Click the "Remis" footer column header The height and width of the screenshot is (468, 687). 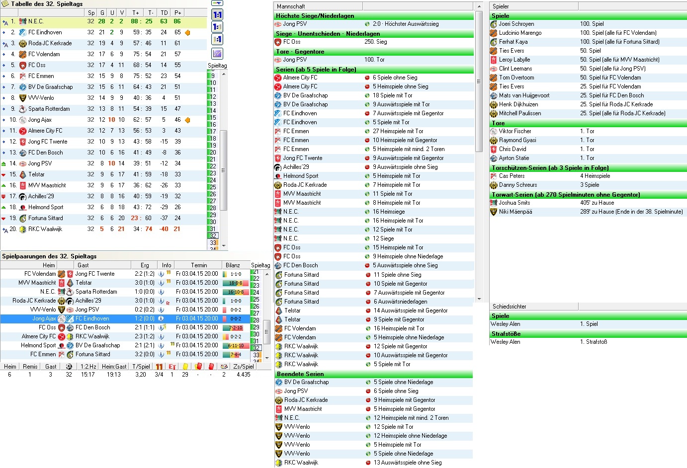30,367
